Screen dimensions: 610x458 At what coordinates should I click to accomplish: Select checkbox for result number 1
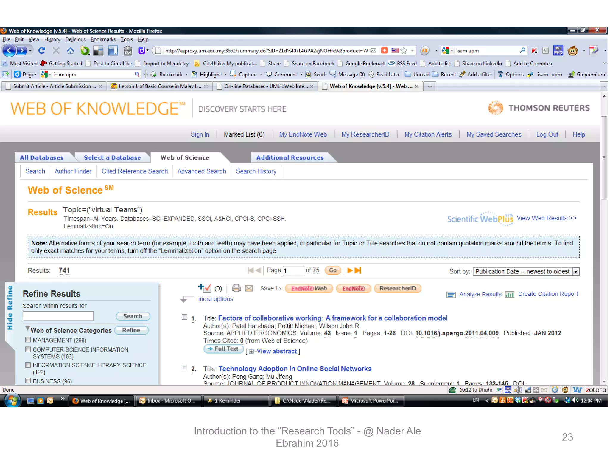point(185,317)
